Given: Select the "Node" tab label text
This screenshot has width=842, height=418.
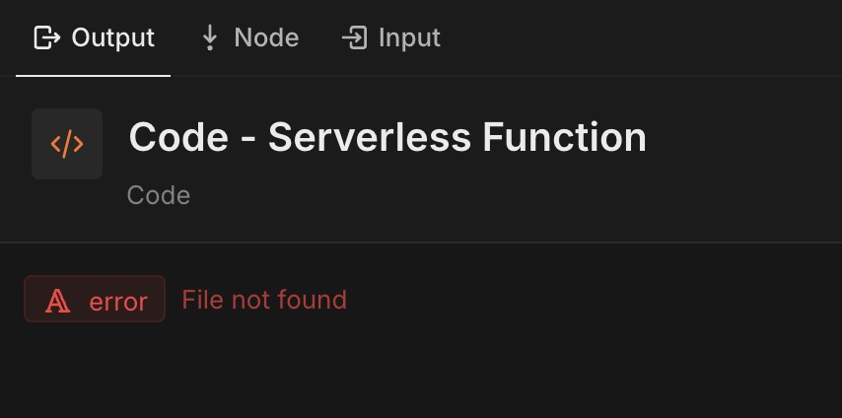Looking at the screenshot, I should (x=266, y=37).
